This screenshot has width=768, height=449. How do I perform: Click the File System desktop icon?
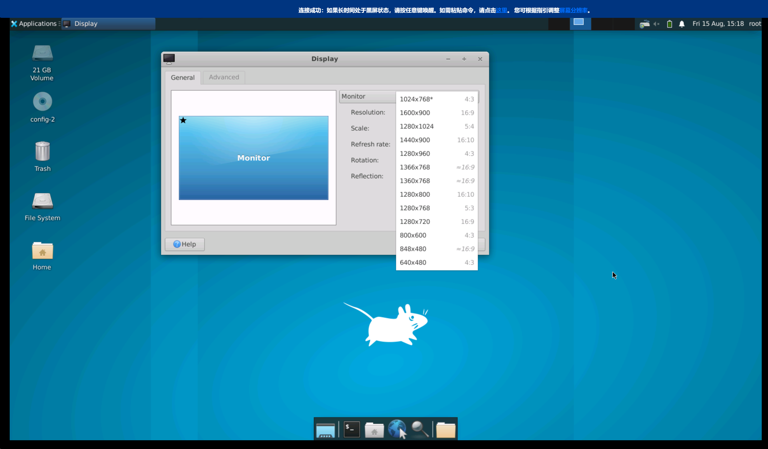(42, 201)
